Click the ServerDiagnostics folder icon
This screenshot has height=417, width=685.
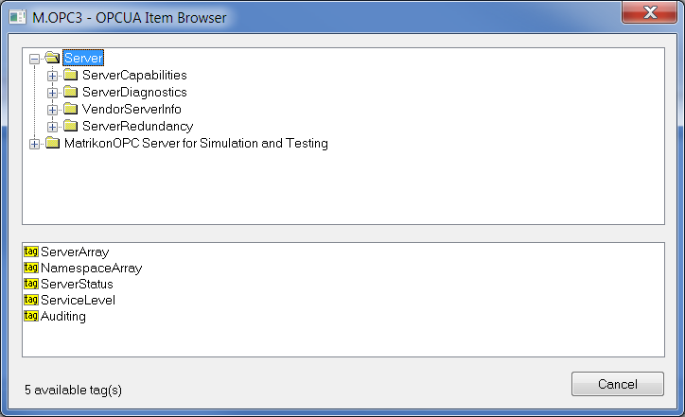pos(69,93)
